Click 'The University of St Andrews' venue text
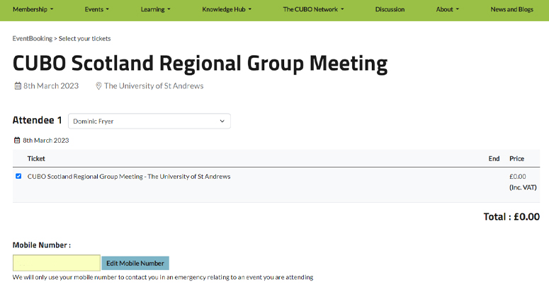This screenshot has width=549, height=289. [x=154, y=85]
